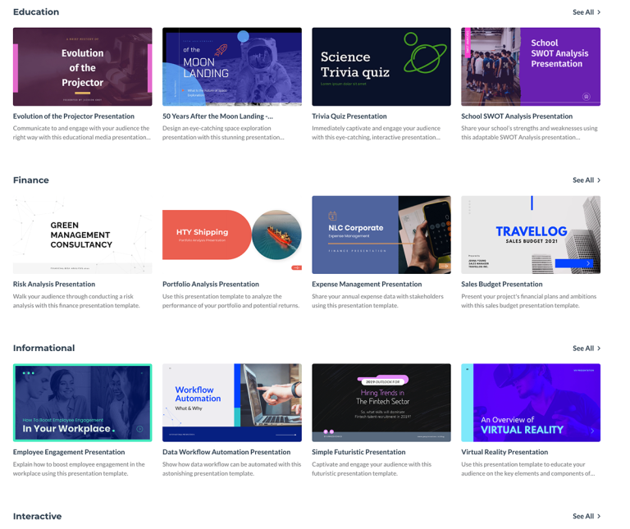Select Travellog Sales Budget thumbnail
630x529 pixels.
click(x=531, y=235)
